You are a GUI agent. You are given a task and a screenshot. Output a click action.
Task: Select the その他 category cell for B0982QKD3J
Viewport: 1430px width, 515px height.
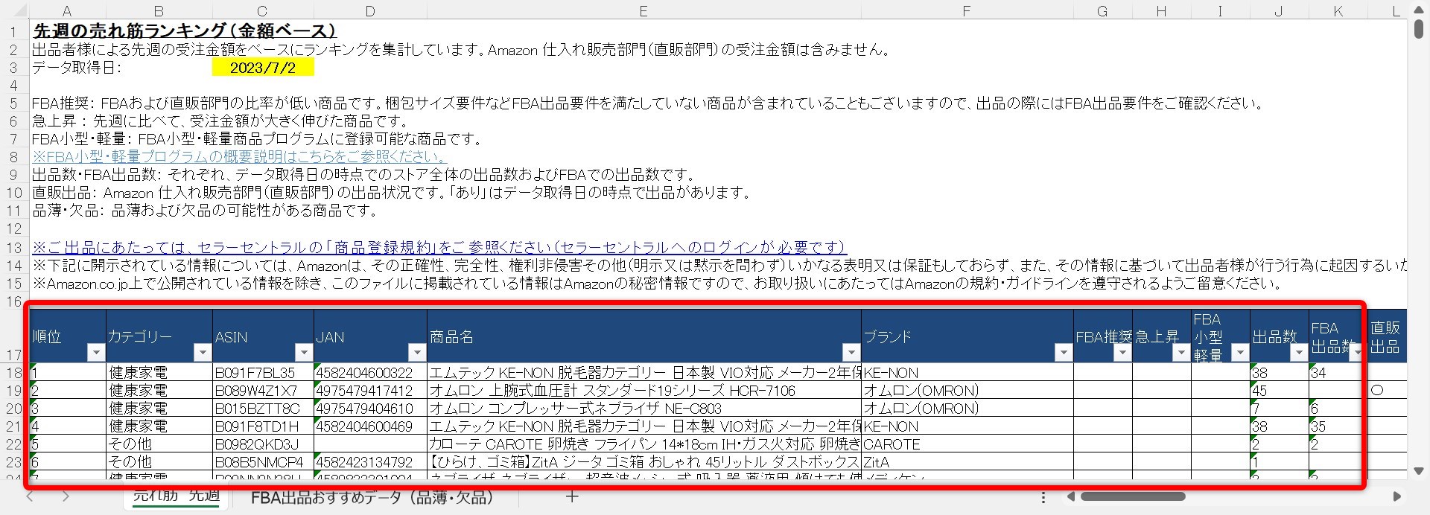(x=159, y=444)
